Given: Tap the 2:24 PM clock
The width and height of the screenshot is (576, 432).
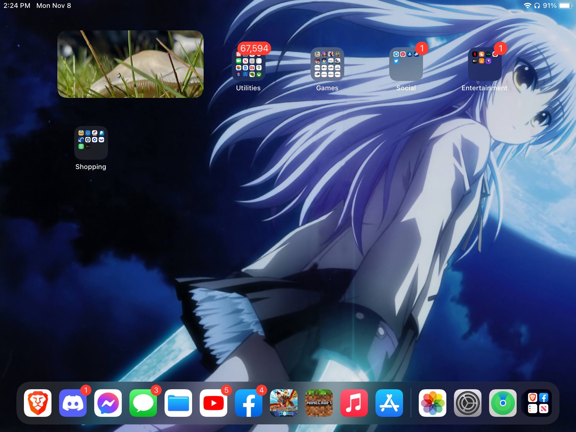Looking at the screenshot, I should pyautogui.click(x=17, y=6).
